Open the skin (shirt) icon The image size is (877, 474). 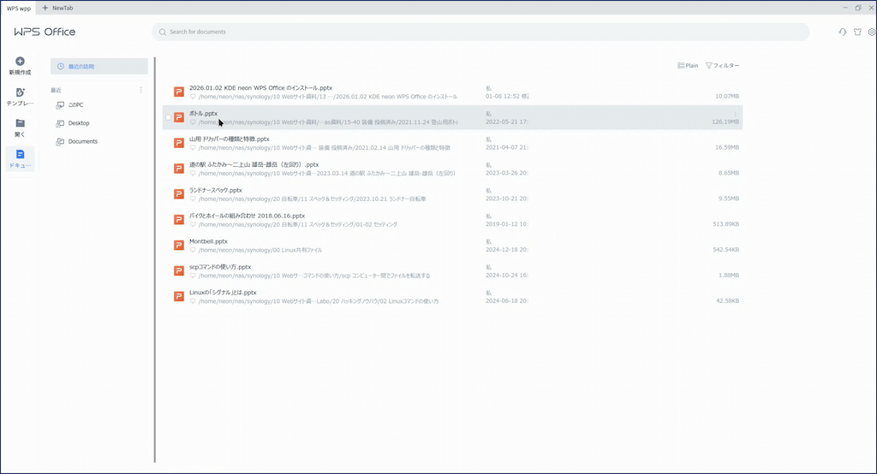[x=858, y=33]
